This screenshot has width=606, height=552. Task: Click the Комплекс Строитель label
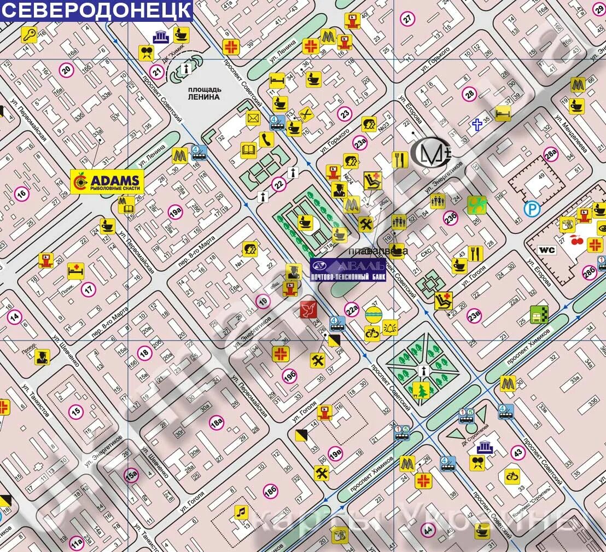pyautogui.click(x=532, y=502)
